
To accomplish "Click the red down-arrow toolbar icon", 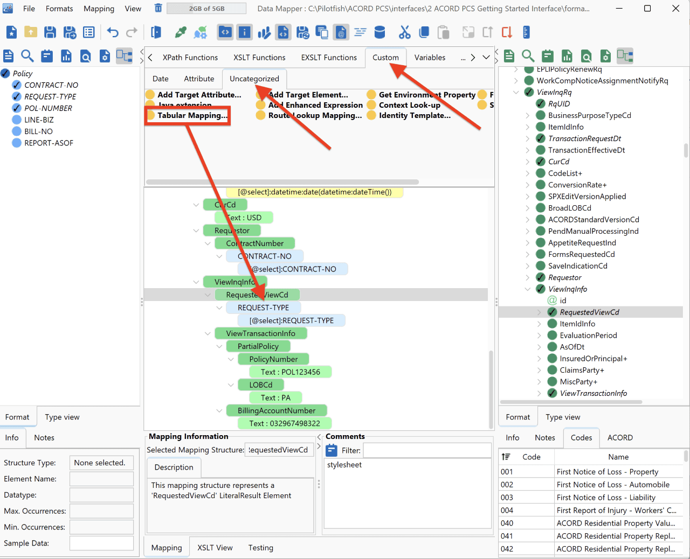I will 507,32.
